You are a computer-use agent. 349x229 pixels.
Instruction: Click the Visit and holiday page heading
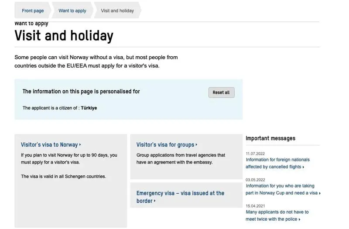coord(64,35)
